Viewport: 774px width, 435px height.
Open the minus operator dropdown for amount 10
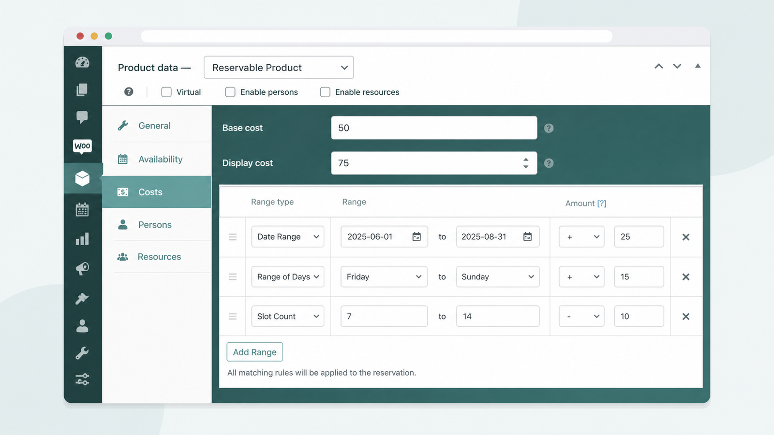tap(581, 317)
